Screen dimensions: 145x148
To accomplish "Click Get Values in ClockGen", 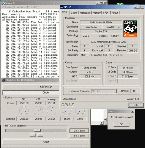I will pos(79,131).
